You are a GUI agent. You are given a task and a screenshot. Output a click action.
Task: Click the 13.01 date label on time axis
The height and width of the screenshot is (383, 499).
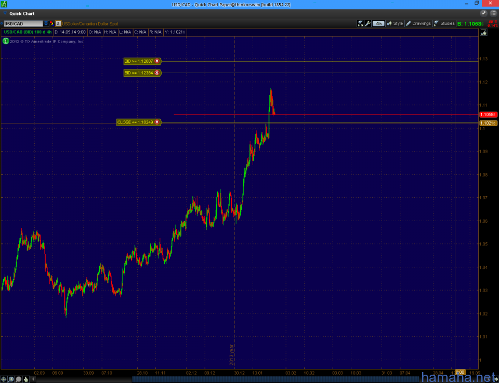(x=257, y=373)
